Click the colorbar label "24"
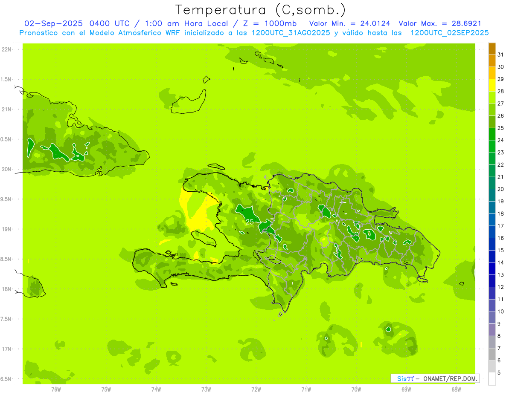This screenshot has width=512, height=395. click(x=500, y=140)
